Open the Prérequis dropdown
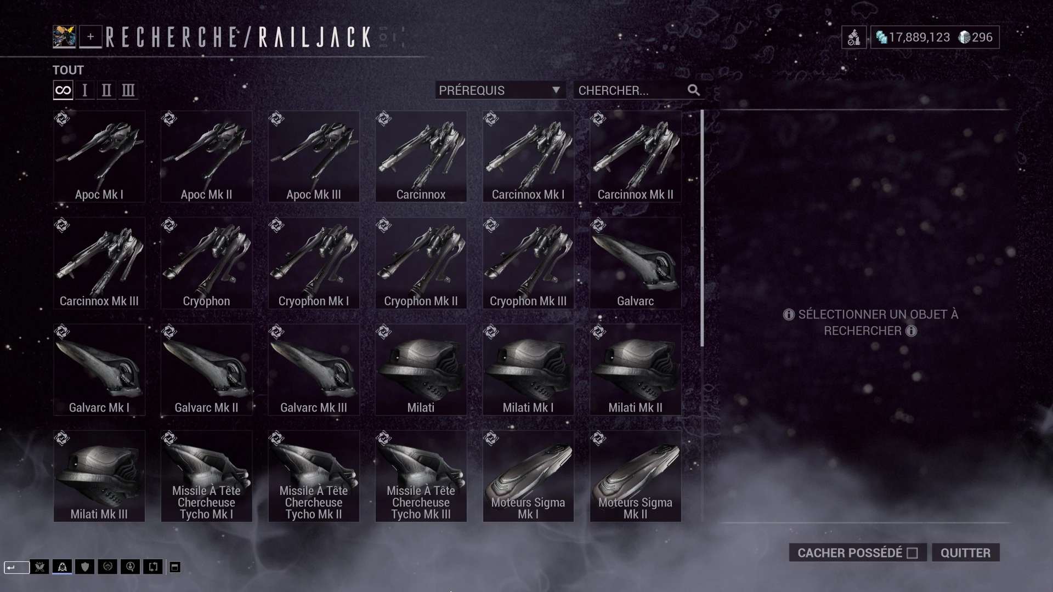The image size is (1053, 592). click(x=500, y=90)
